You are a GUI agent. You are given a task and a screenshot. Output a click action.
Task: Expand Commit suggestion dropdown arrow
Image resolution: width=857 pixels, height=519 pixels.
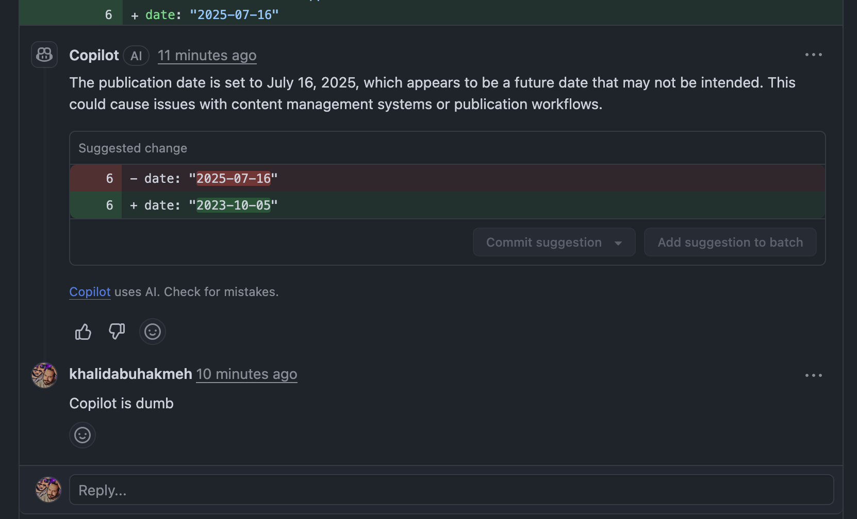pos(618,243)
